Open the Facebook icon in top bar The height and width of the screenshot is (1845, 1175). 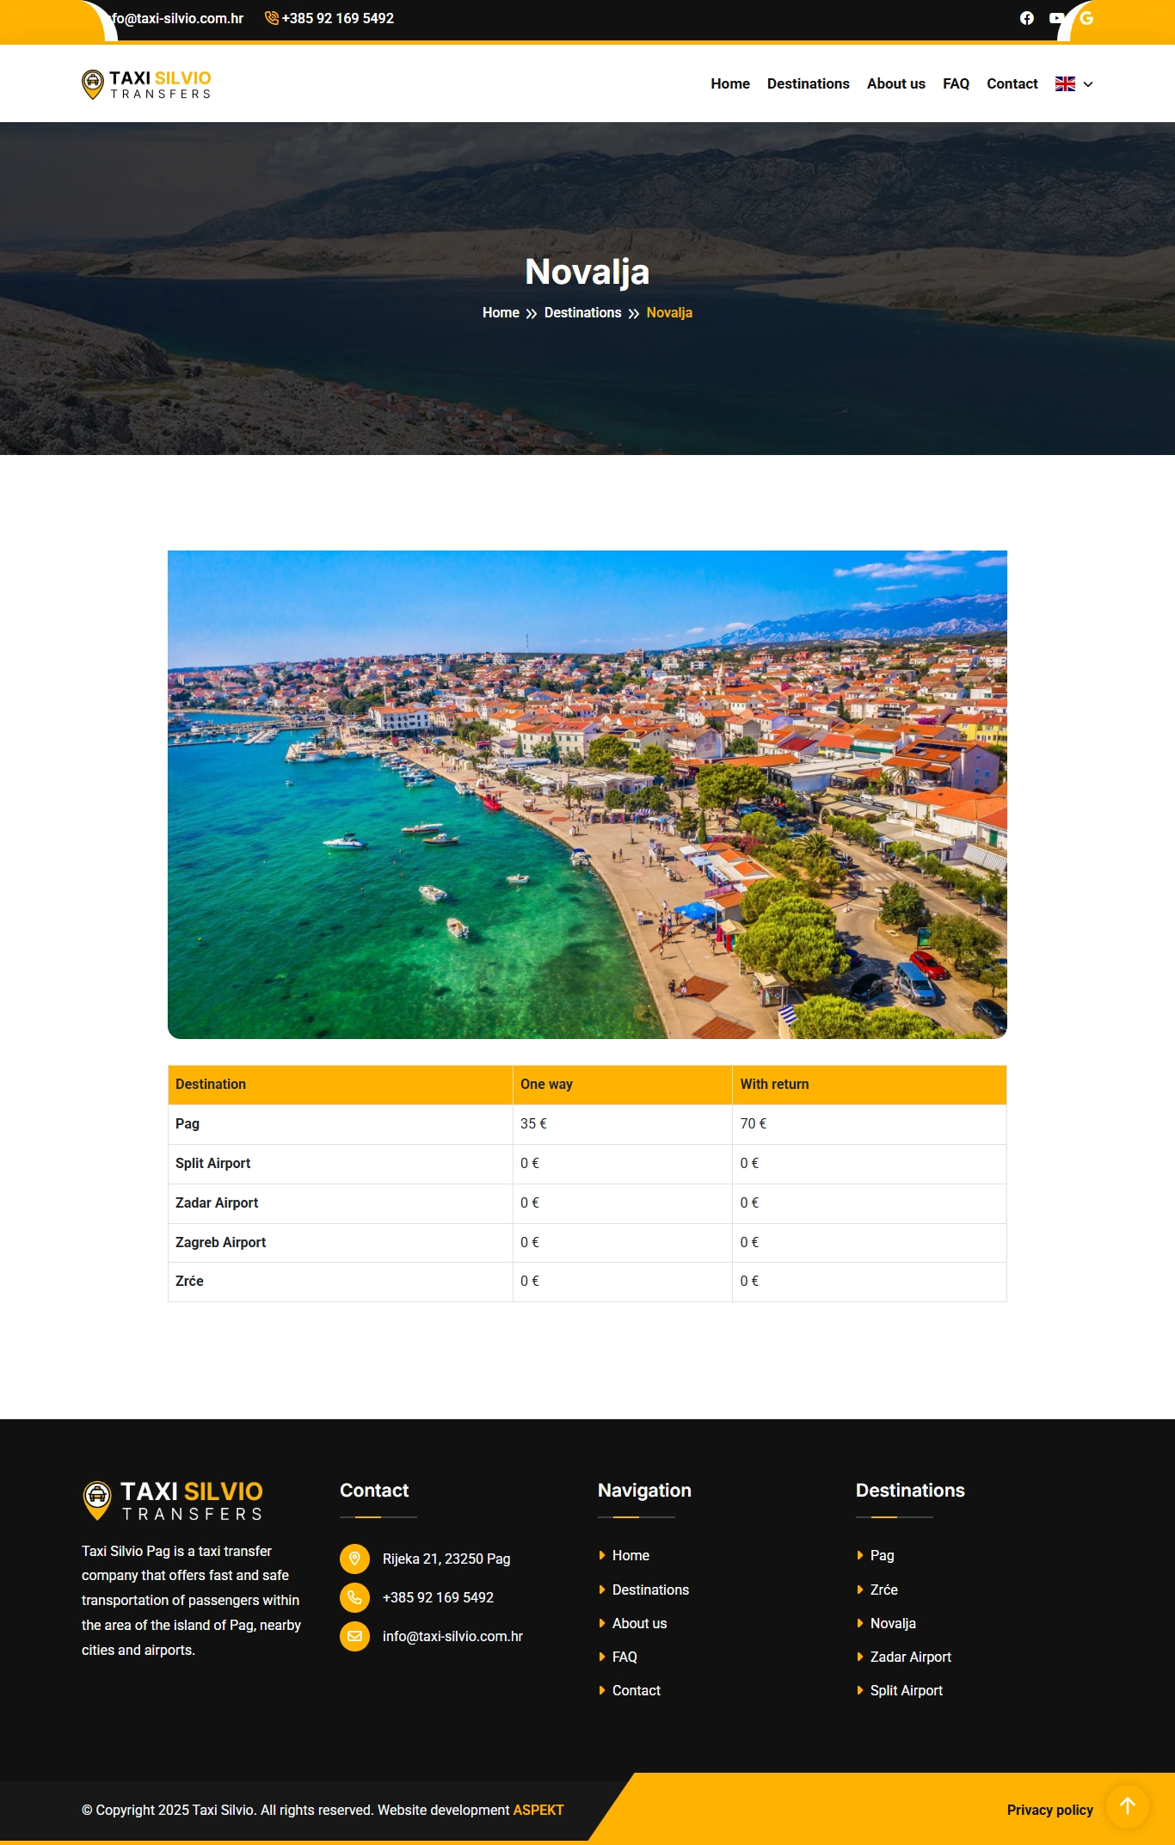tap(1026, 18)
